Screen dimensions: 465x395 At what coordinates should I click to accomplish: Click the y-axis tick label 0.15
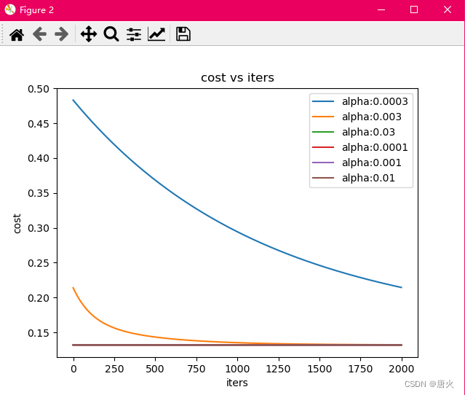[39, 333]
